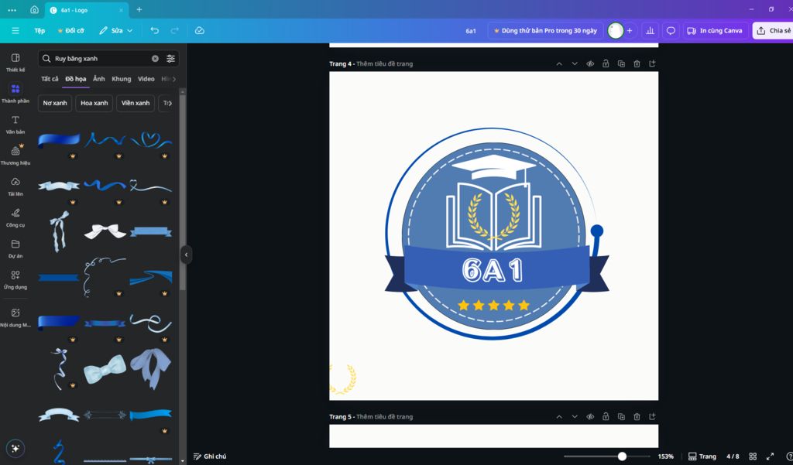Click the 153% zoom level
This screenshot has width=793, height=465.
pyautogui.click(x=665, y=456)
